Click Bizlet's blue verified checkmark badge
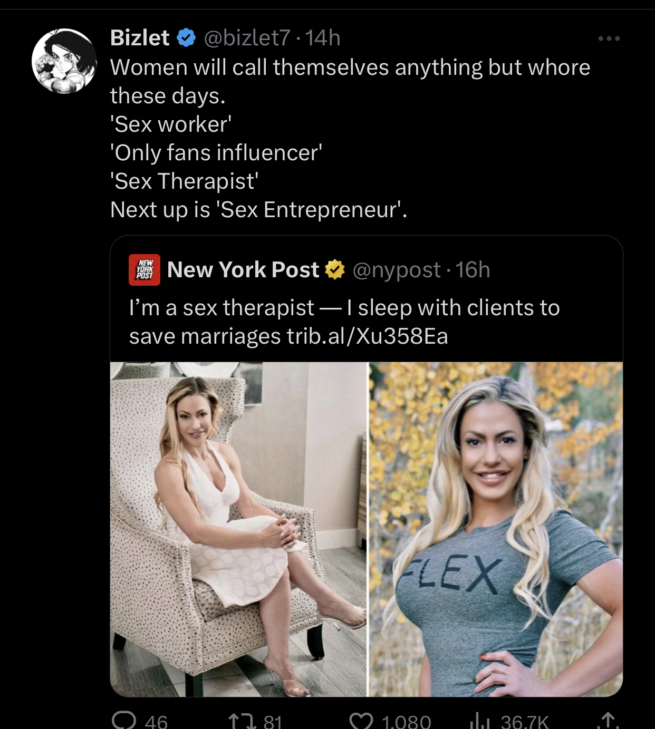This screenshot has height=729, width=655. (185, 37)
